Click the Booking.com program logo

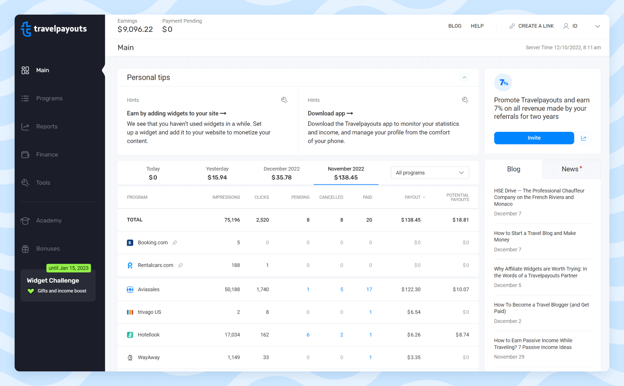[x=130, y=243]
